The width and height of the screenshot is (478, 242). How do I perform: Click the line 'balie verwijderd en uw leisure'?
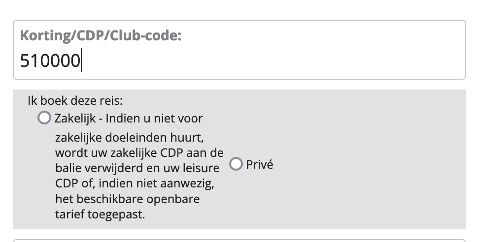pos(137,168)
